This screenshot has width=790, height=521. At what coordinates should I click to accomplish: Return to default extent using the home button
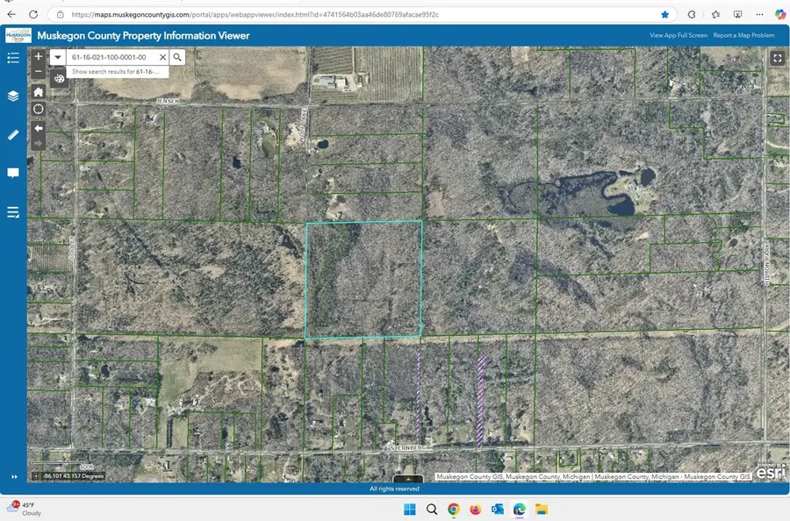(39, 90)
